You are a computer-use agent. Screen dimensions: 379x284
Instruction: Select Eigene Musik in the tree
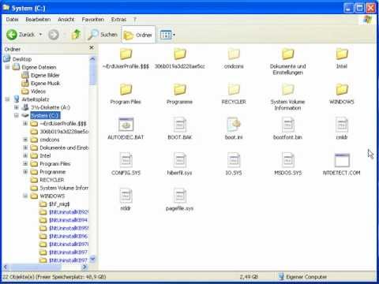[x=45, y=83]
